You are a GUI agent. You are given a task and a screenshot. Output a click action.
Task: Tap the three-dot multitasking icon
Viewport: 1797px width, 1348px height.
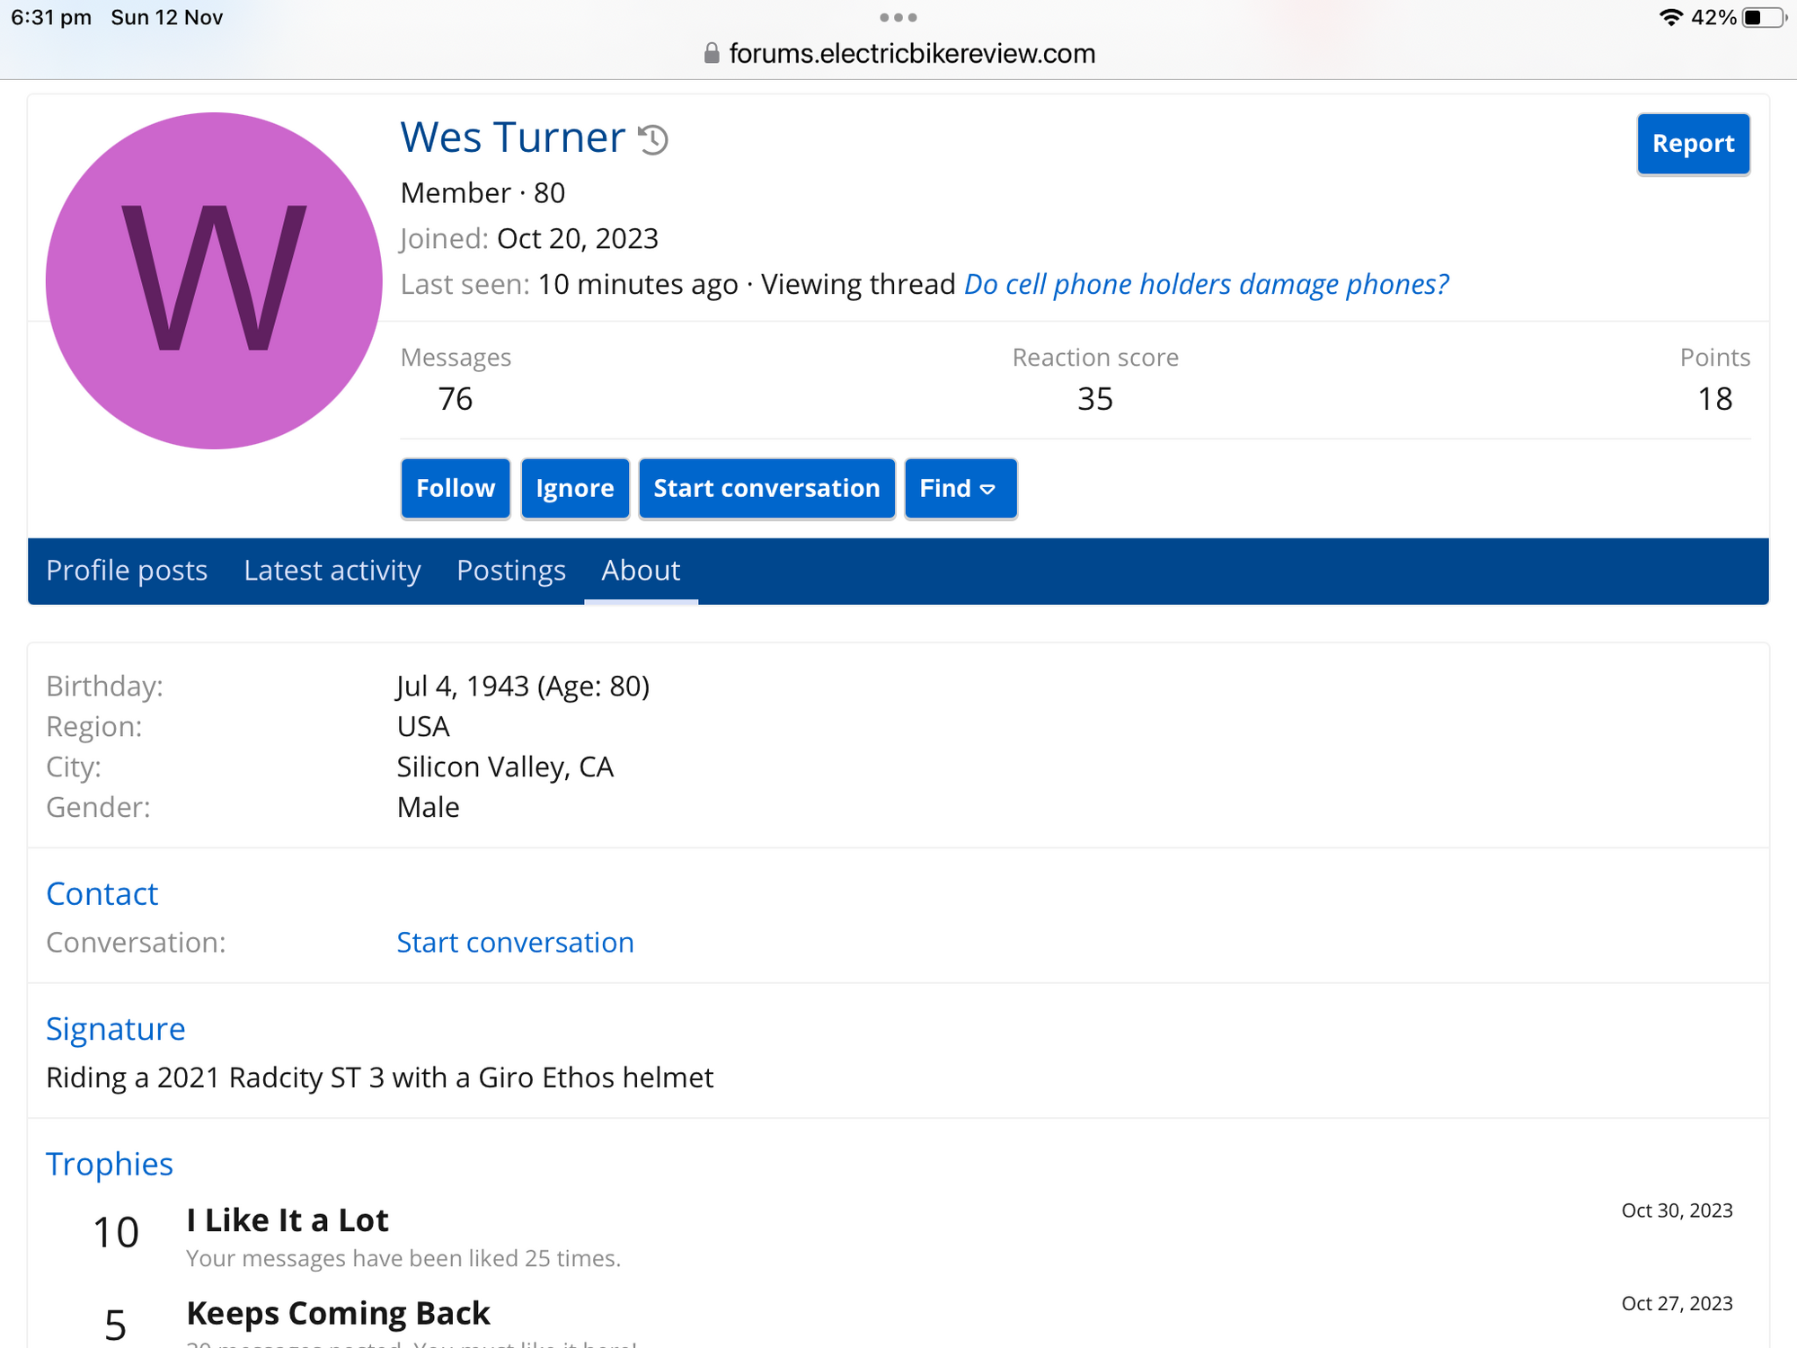coord(898,18)
